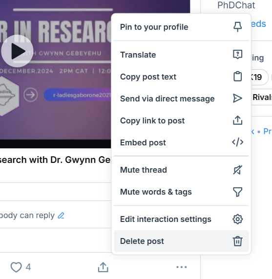272x279 pixels.
Task: Click the muted bell icon
Action: pos(238,170)
